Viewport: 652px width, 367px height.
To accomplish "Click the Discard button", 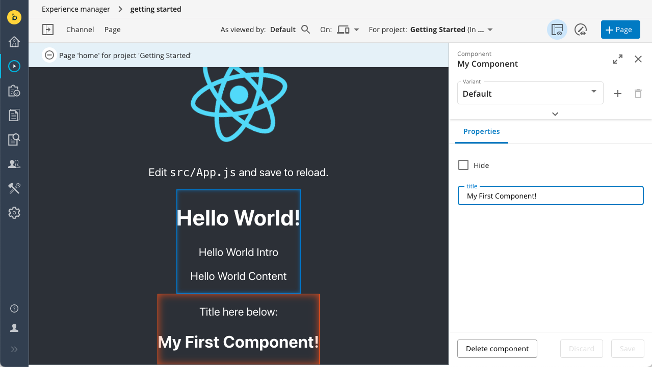I will pos(582,349).
